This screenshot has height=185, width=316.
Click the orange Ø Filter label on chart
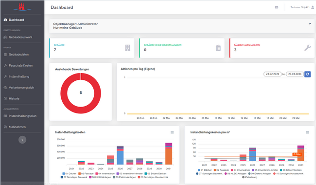[x=297, y=154]
